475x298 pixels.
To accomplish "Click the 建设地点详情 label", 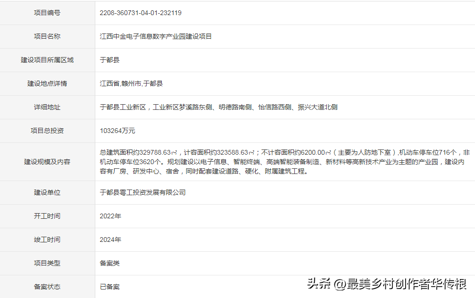I will [47, 83].
